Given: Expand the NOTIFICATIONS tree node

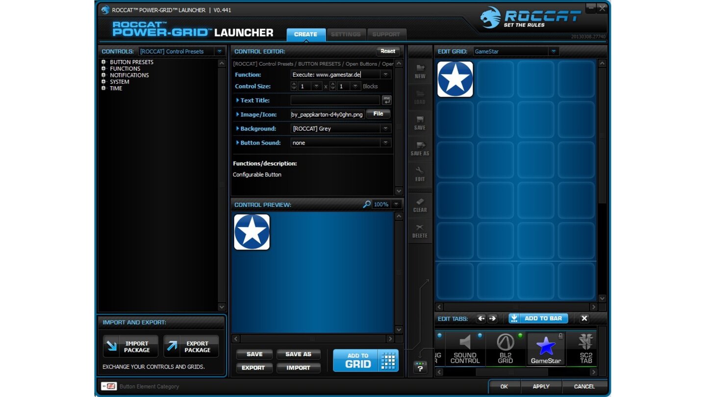Looking at the screenshot, I should tap(103, 75).
